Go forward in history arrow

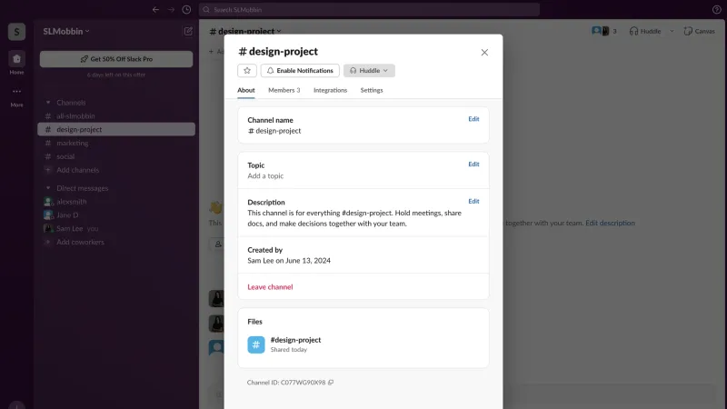pyautogui.click(x=171, y=9)
